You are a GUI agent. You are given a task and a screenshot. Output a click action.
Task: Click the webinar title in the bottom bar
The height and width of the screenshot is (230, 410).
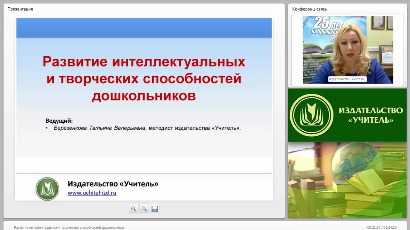[x=69, y=227]
